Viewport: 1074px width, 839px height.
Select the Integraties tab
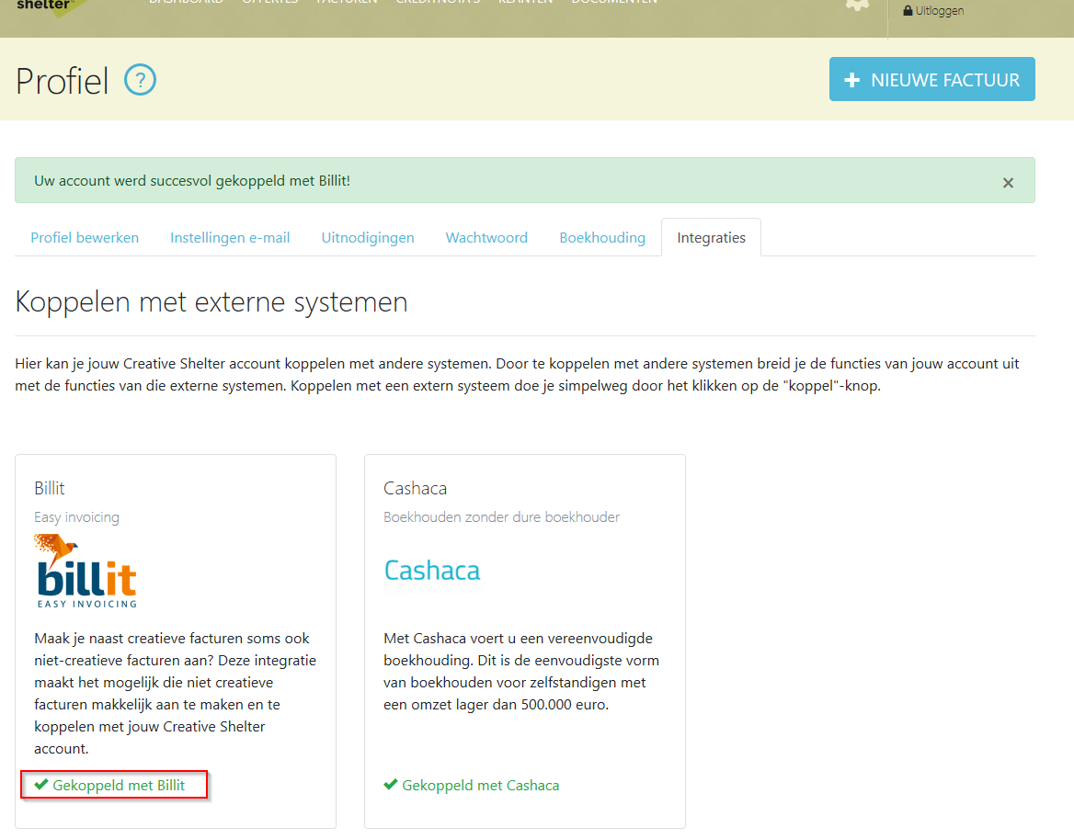(x=711, y=237)
